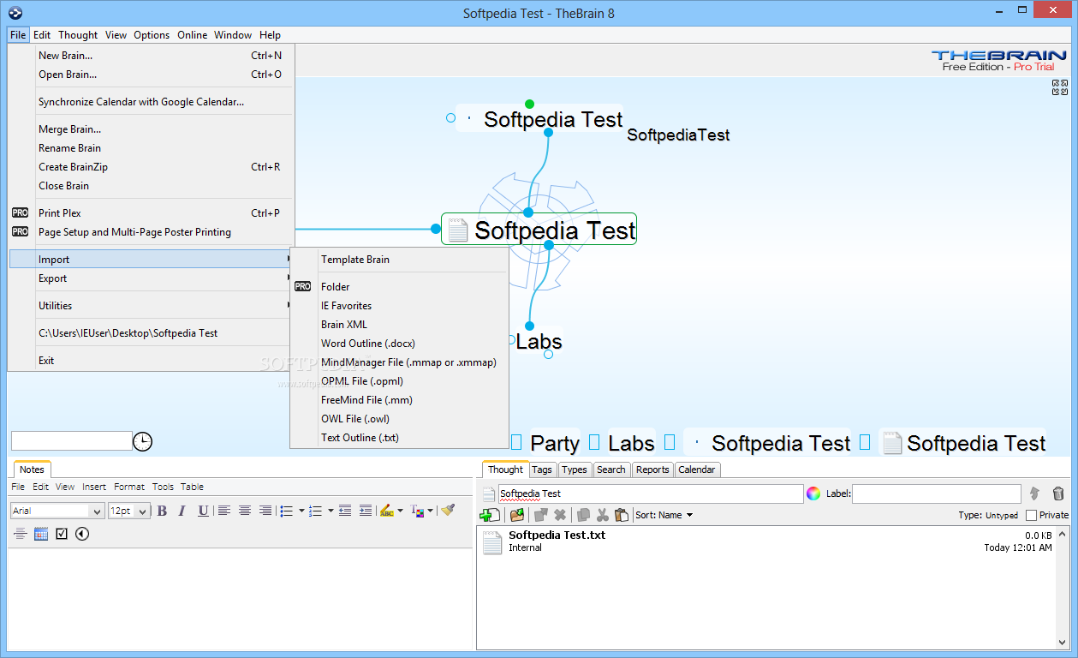Viewport: 1078px width, 658px height.
Task: Insert date using the calendar icon
Action: tap(41, 534)
